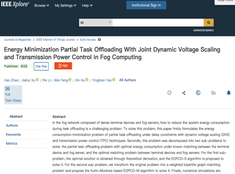Open the Help menu

click(87, 5)
